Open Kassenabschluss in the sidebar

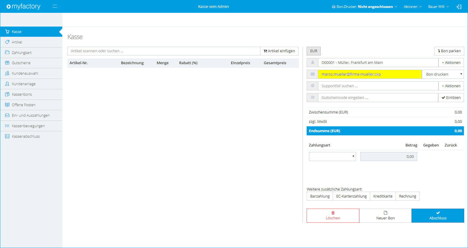31,136
